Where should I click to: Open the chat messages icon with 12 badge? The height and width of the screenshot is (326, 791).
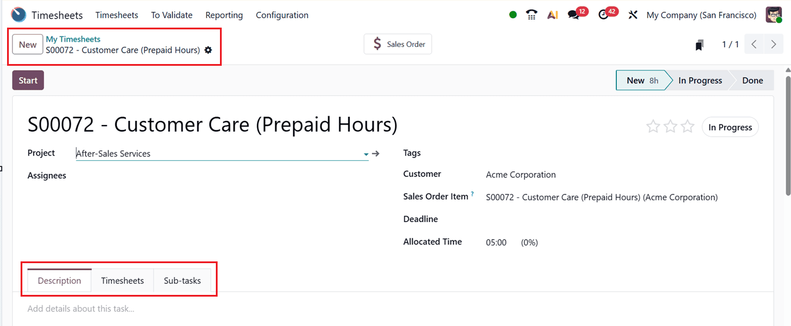(573, 15)
